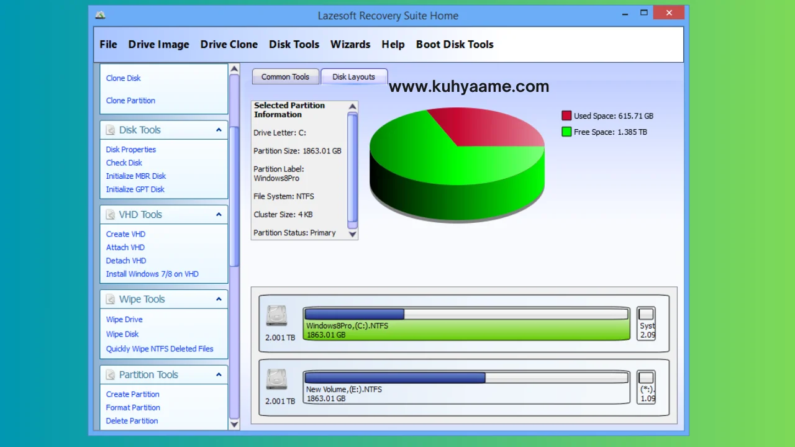Click the Partition Tools section icon
This screenshot has height=447, width=795.
coord(110,375)
